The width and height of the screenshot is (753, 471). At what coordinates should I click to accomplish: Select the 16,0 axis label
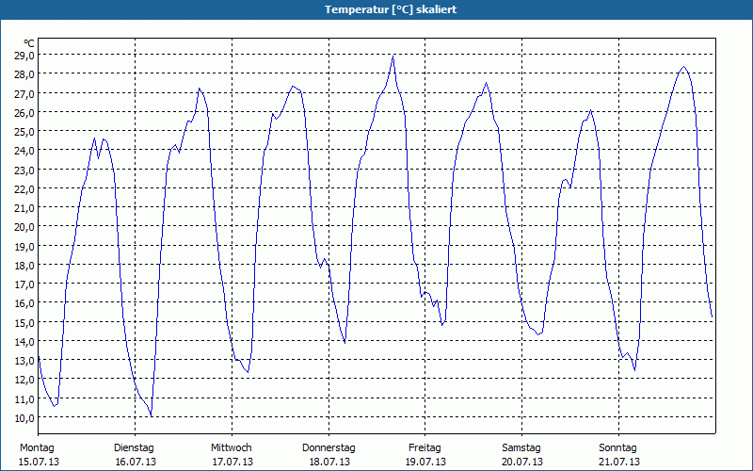pos(24,303)
